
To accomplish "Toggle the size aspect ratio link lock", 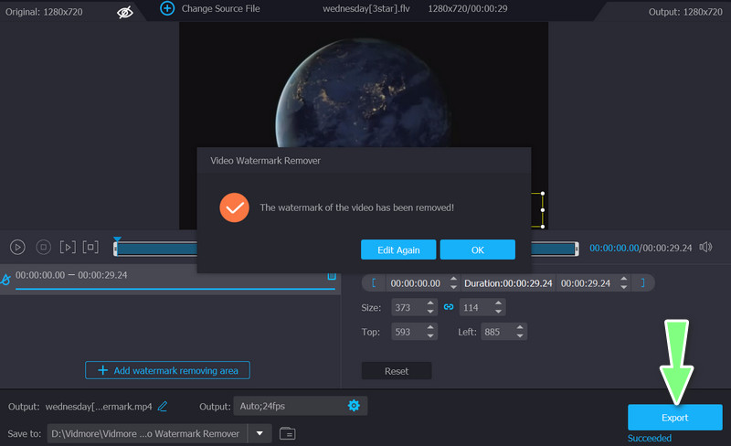I will click(449, 307).
